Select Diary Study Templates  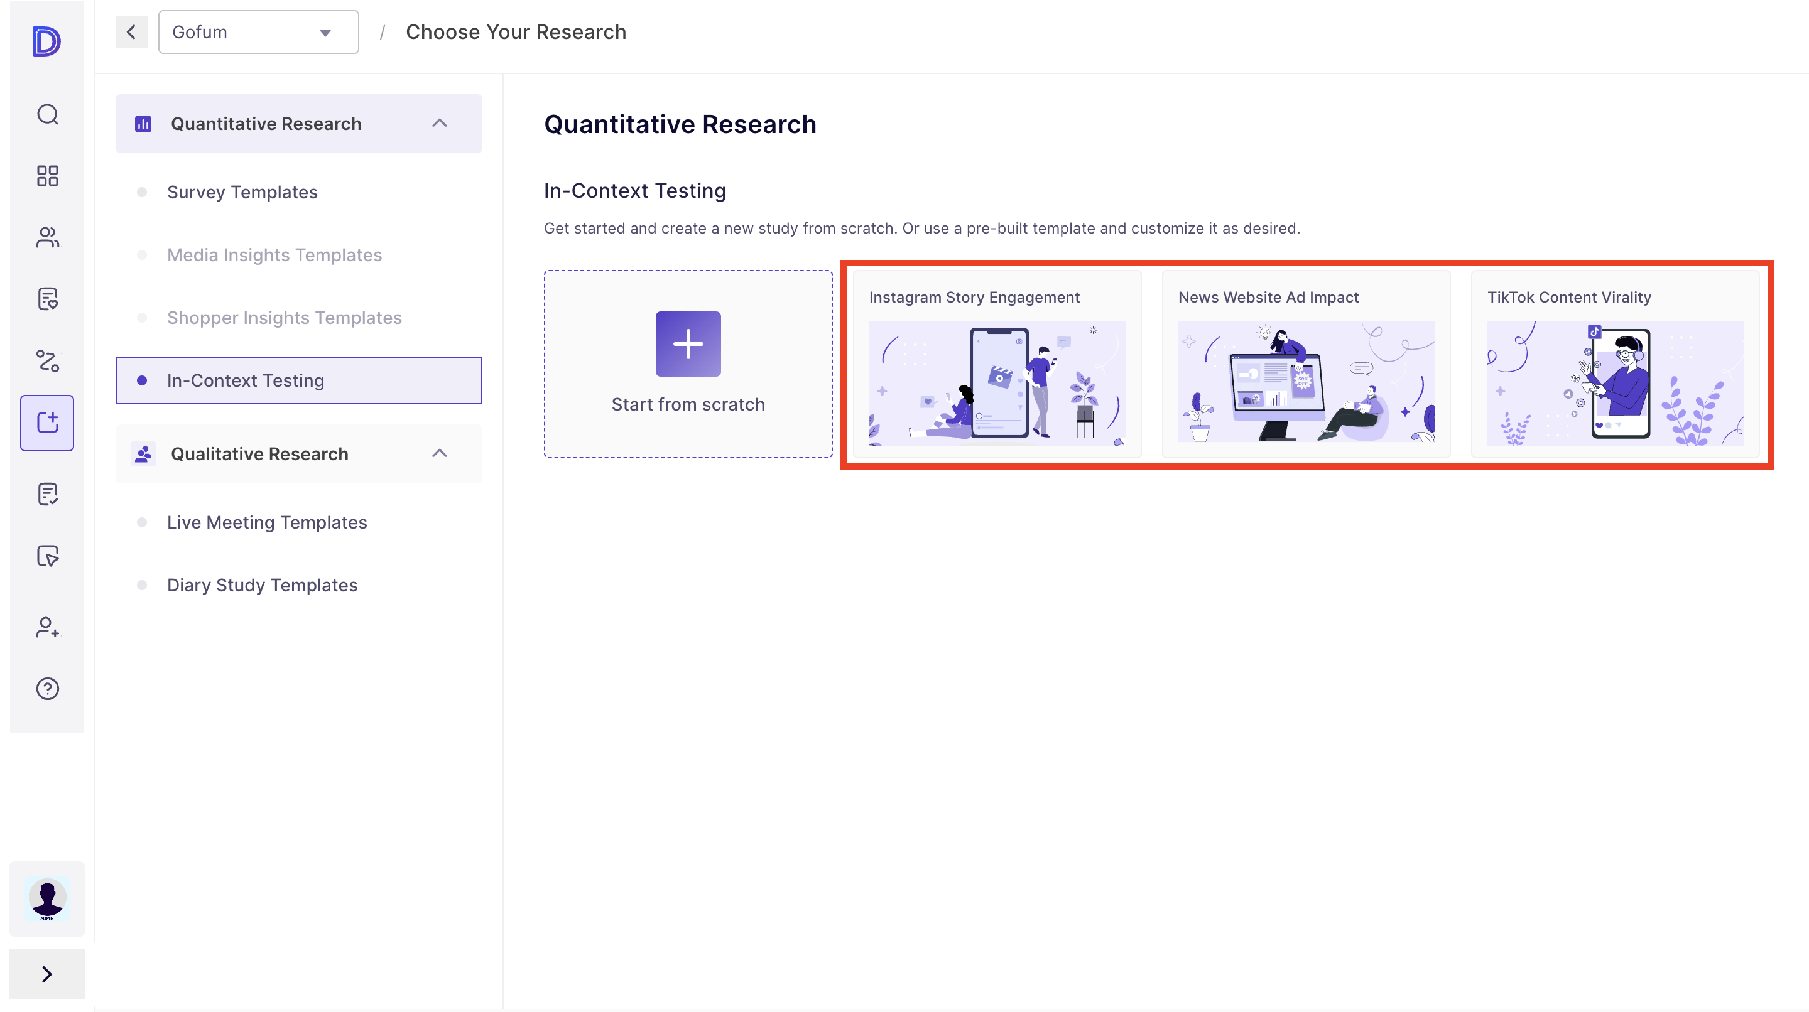click(262, 584)
